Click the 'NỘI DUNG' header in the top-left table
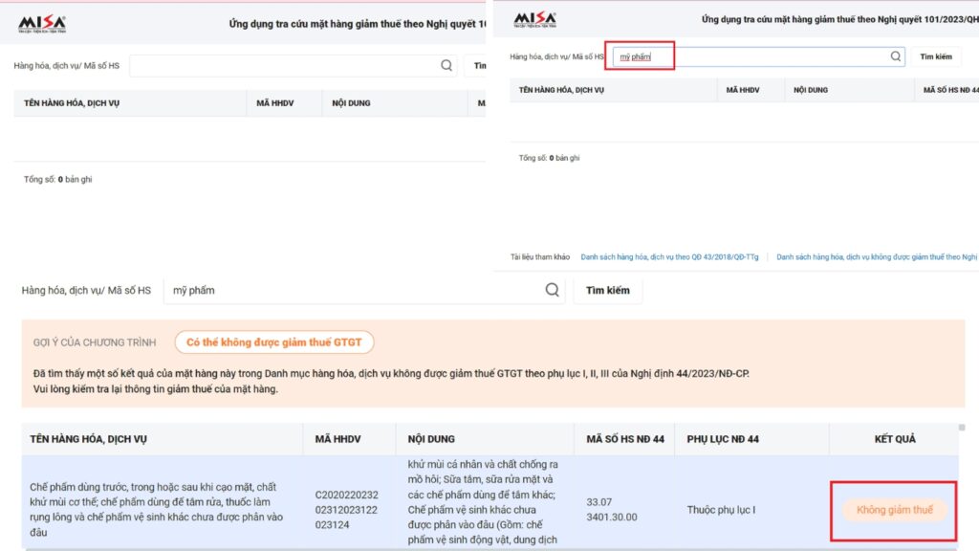The height and width of the screenshot is (551, 979). [351, 103]
